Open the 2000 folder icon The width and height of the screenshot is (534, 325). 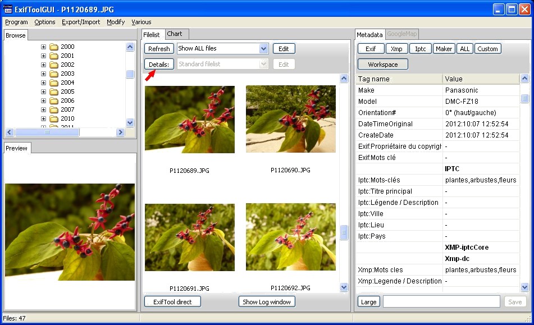coord(54,47)
